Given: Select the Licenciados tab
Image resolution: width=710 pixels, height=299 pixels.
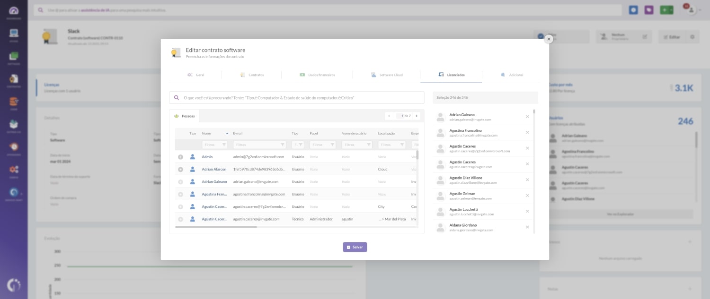Looking at the screenshot, I should pyautogui.click(x=451, y=75).
